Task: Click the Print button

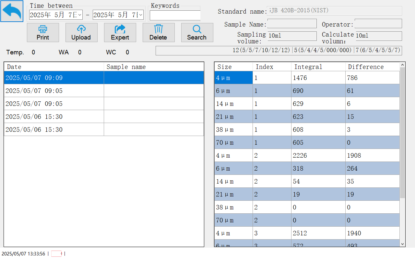Action: (43, 32)
